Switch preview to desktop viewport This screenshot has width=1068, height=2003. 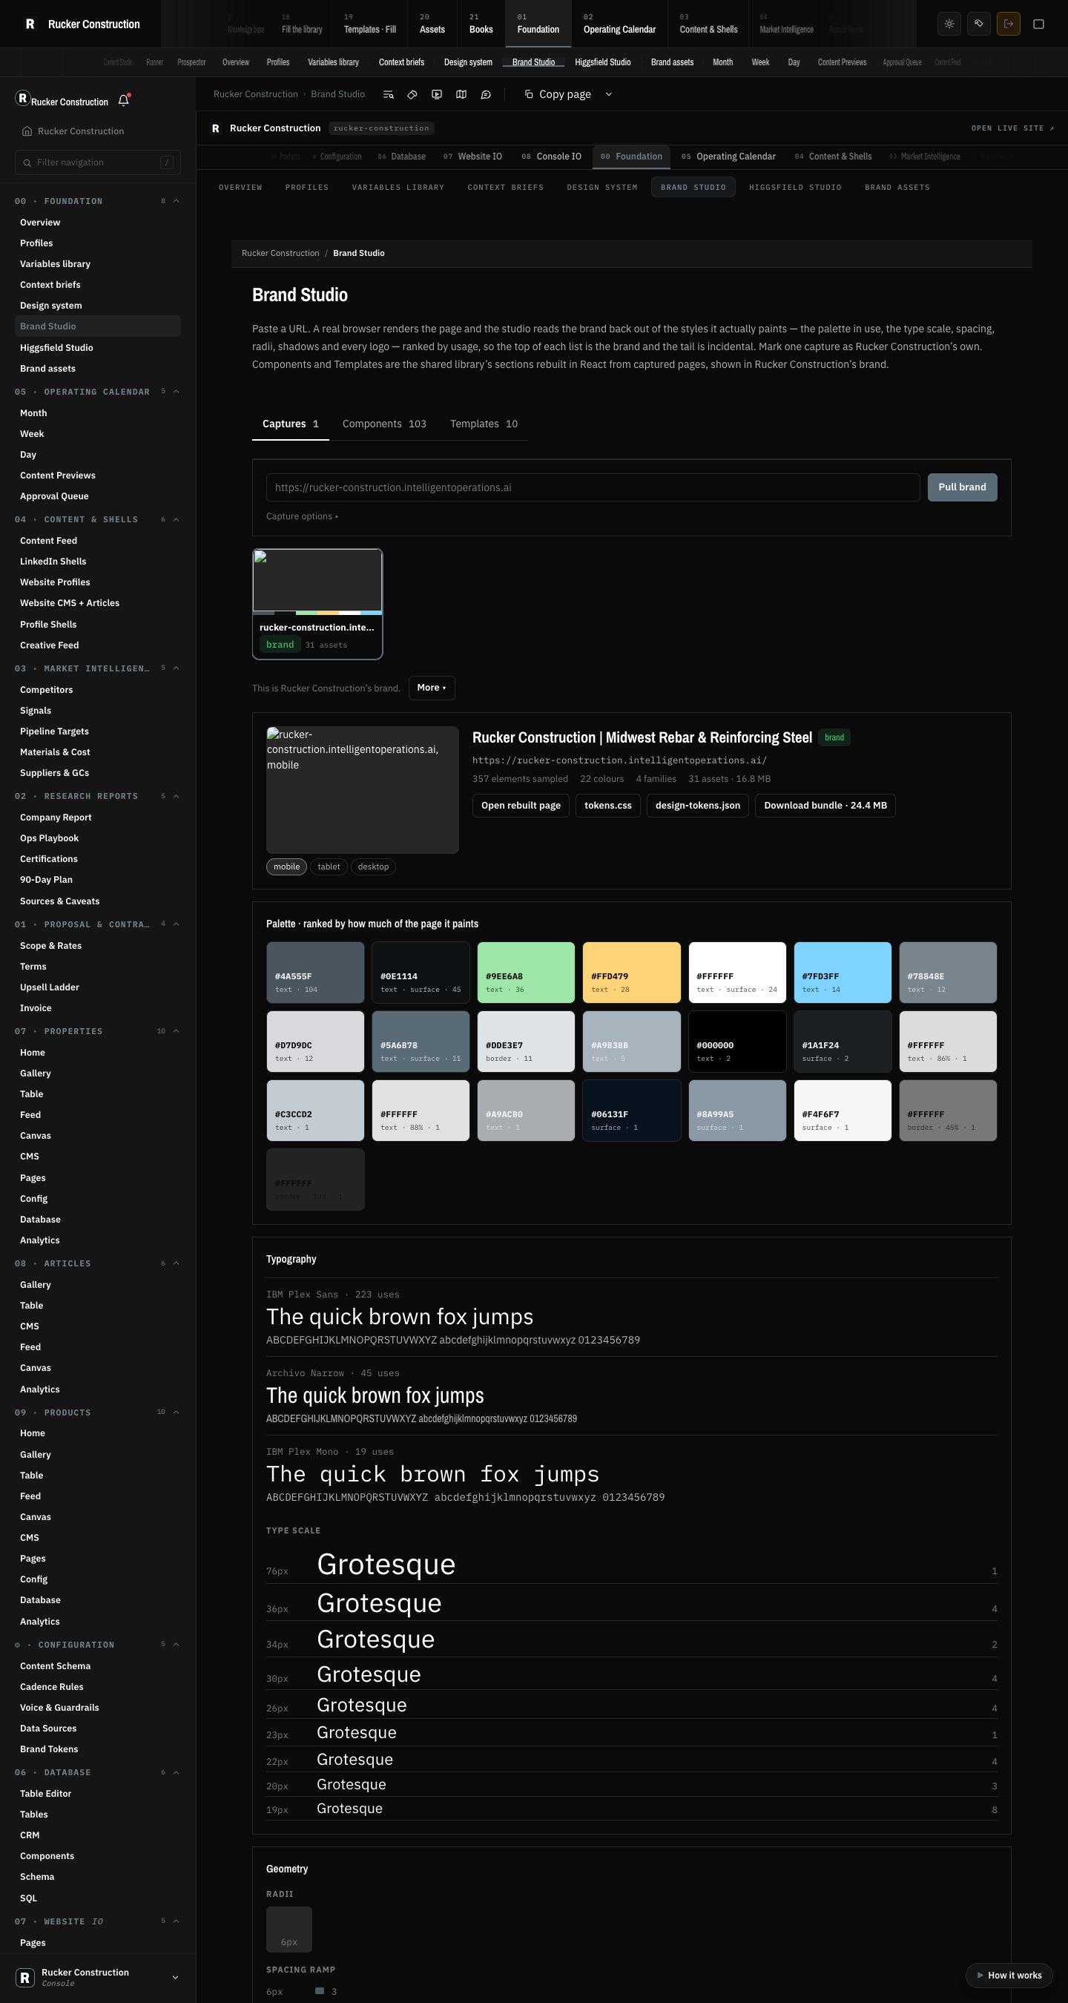click(x=373, y=867)
